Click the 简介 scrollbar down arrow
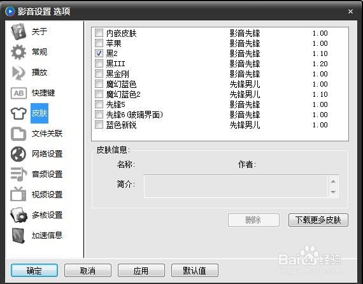The image size is (363, 284). [333, 192]
